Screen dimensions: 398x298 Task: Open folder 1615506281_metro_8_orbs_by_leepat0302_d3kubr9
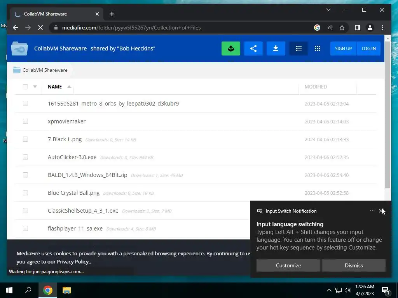(x=113, y=103)
